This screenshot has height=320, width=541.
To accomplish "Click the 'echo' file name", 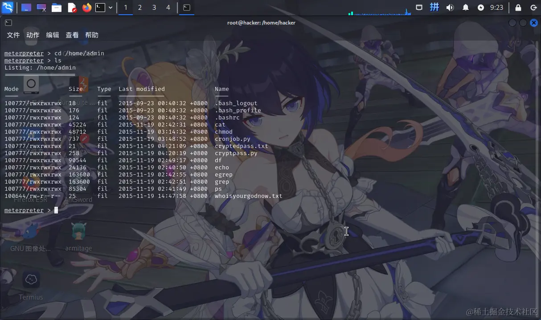I will [x=222, y=168].
